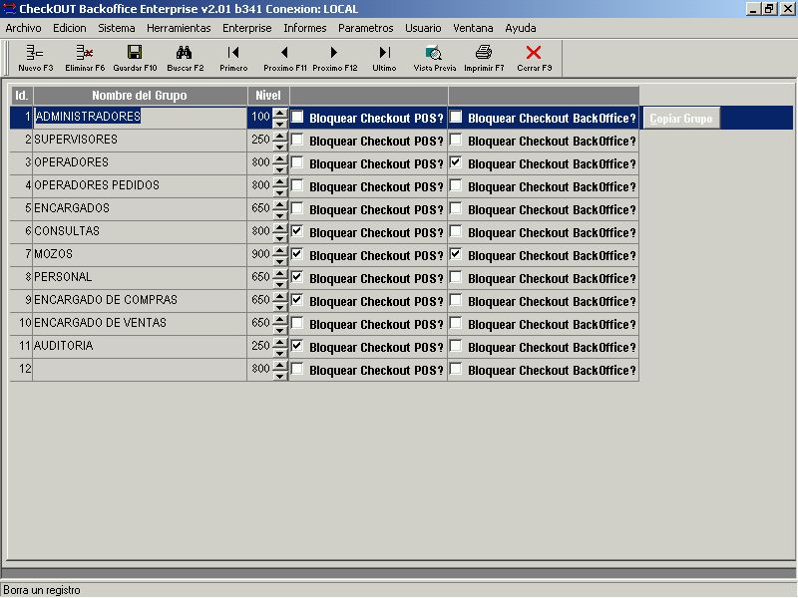This screenshot has height=598, width=798.
Task: Click the Copiar Grupo button
Action: [681, 118]
